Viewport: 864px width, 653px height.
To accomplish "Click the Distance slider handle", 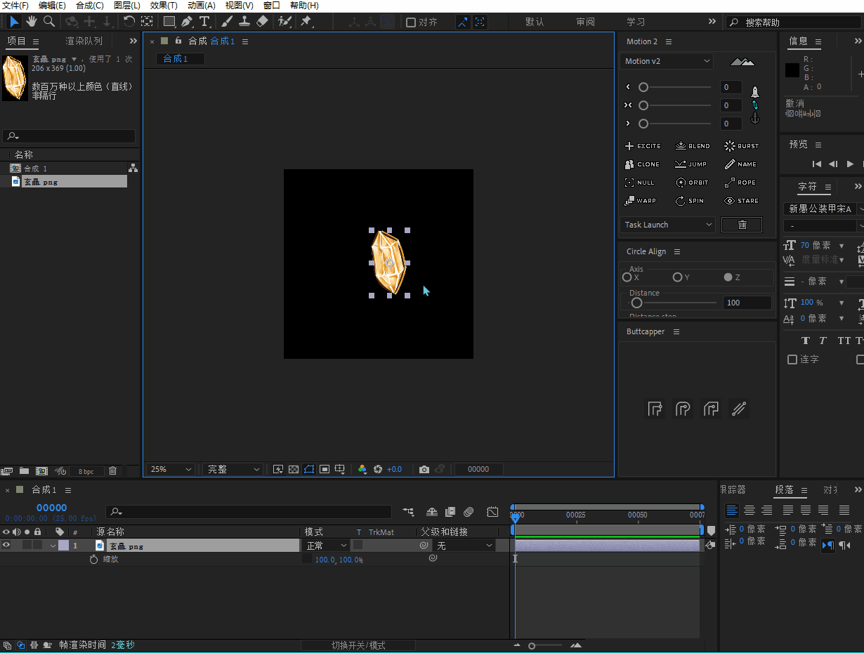I will point(636,303).
